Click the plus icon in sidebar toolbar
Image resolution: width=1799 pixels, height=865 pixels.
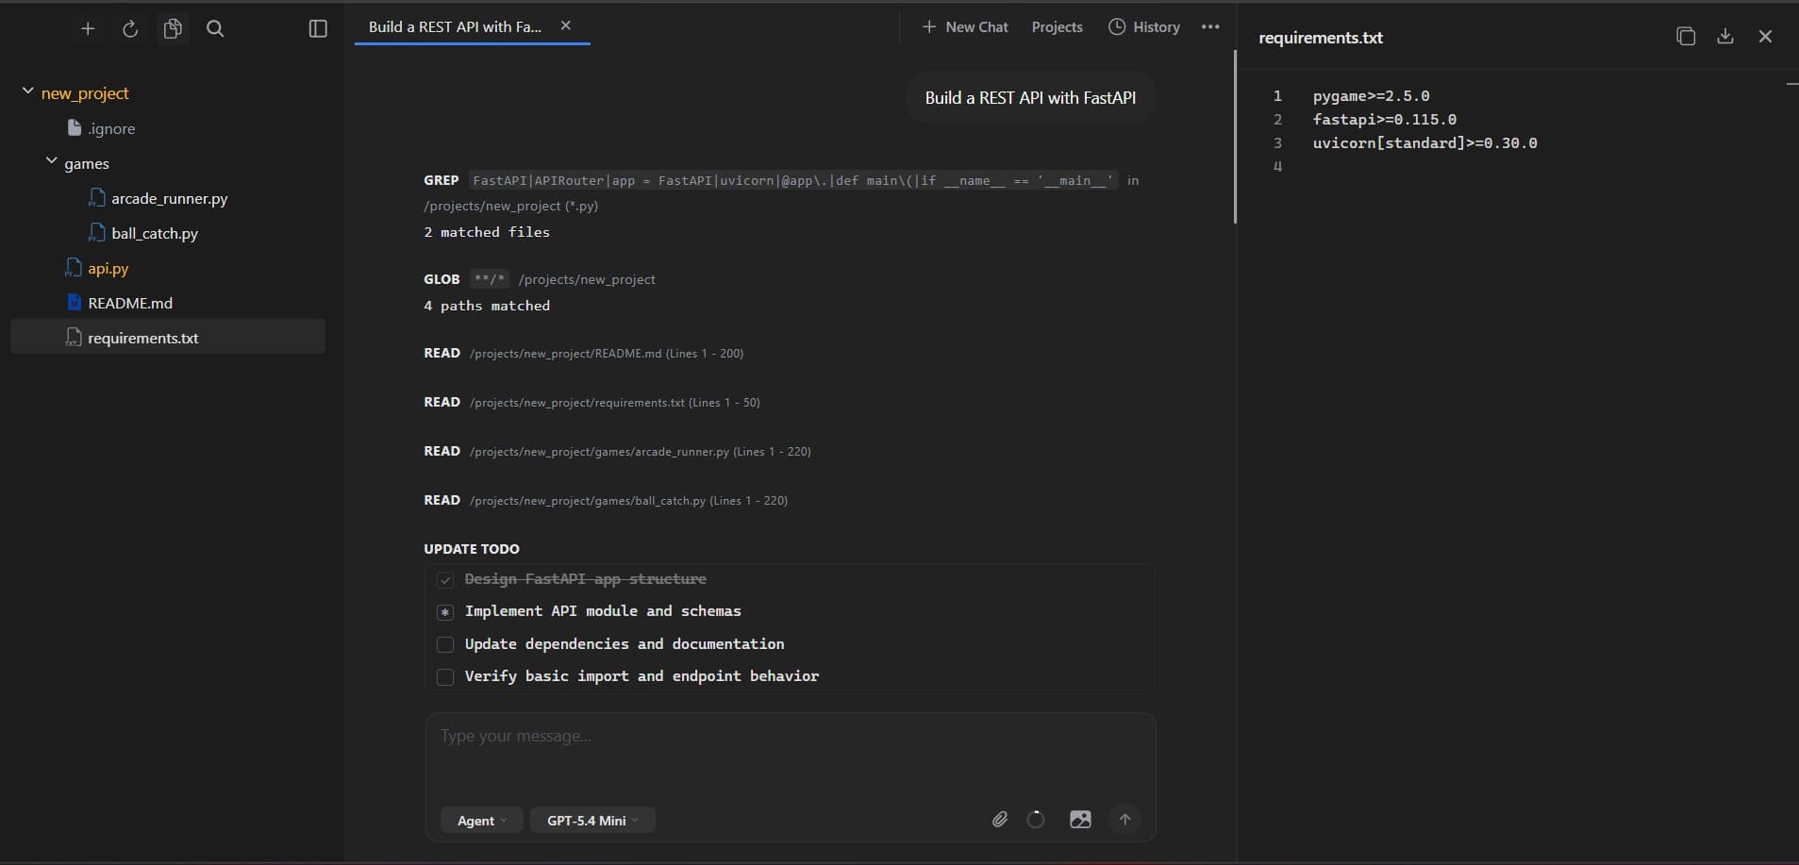88,29
